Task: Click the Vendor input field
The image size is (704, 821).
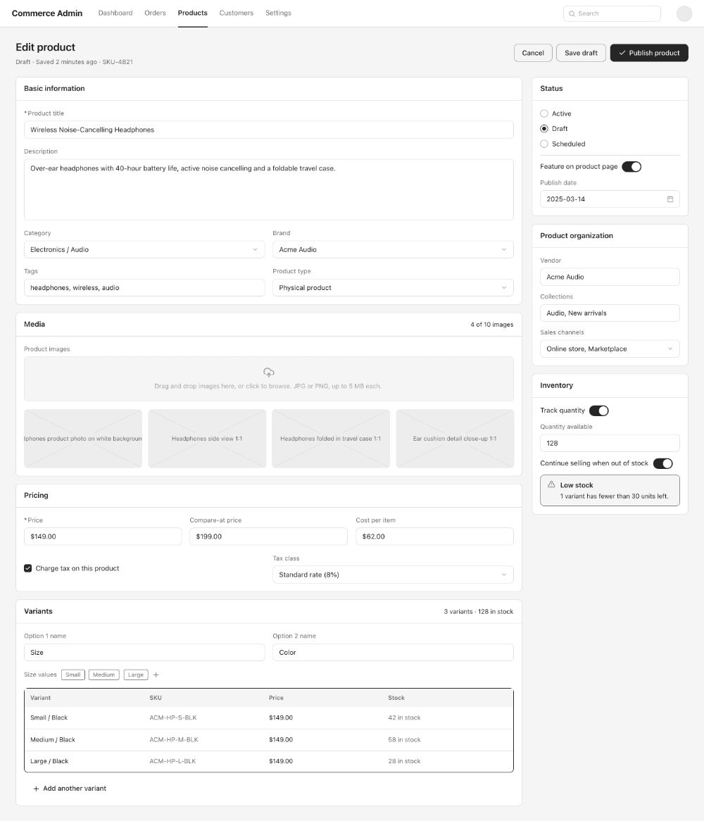Action: coord(610,277)
